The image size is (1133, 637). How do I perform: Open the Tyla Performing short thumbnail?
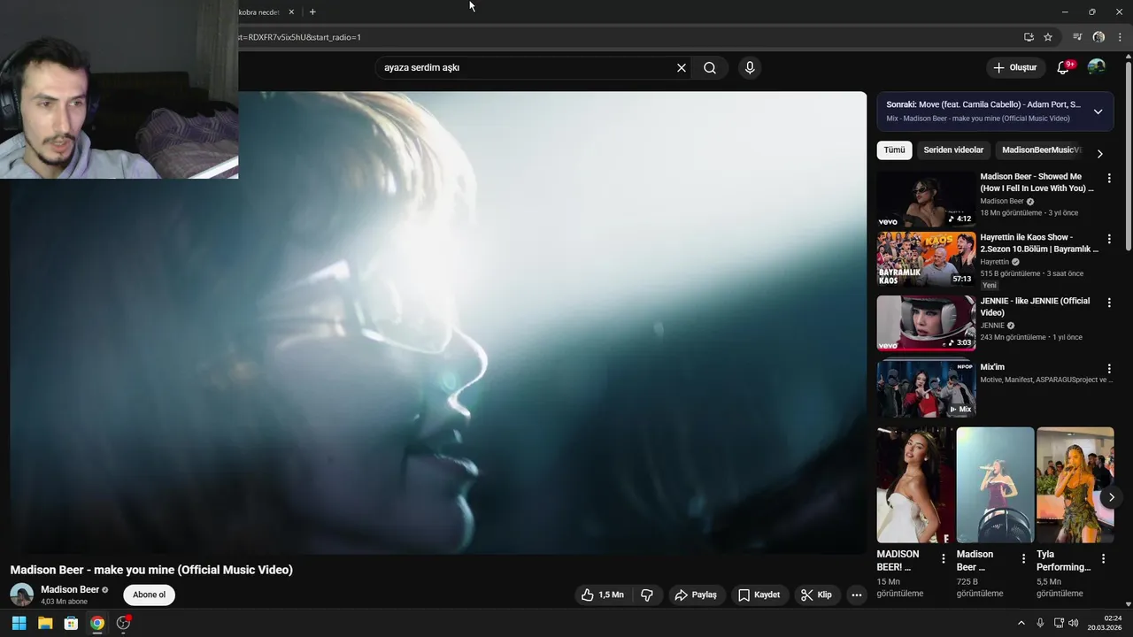[1075, 485]
